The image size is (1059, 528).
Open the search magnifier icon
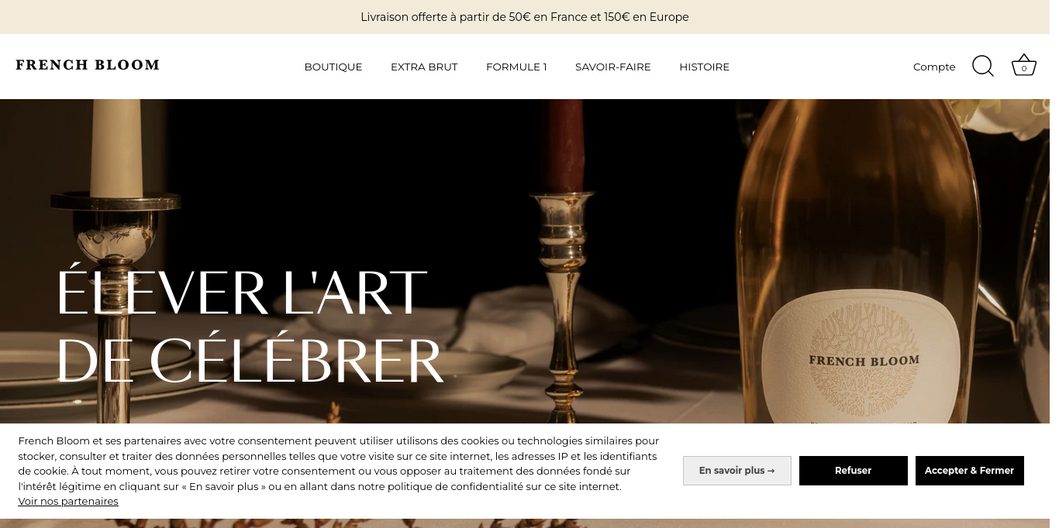(982, 67)
